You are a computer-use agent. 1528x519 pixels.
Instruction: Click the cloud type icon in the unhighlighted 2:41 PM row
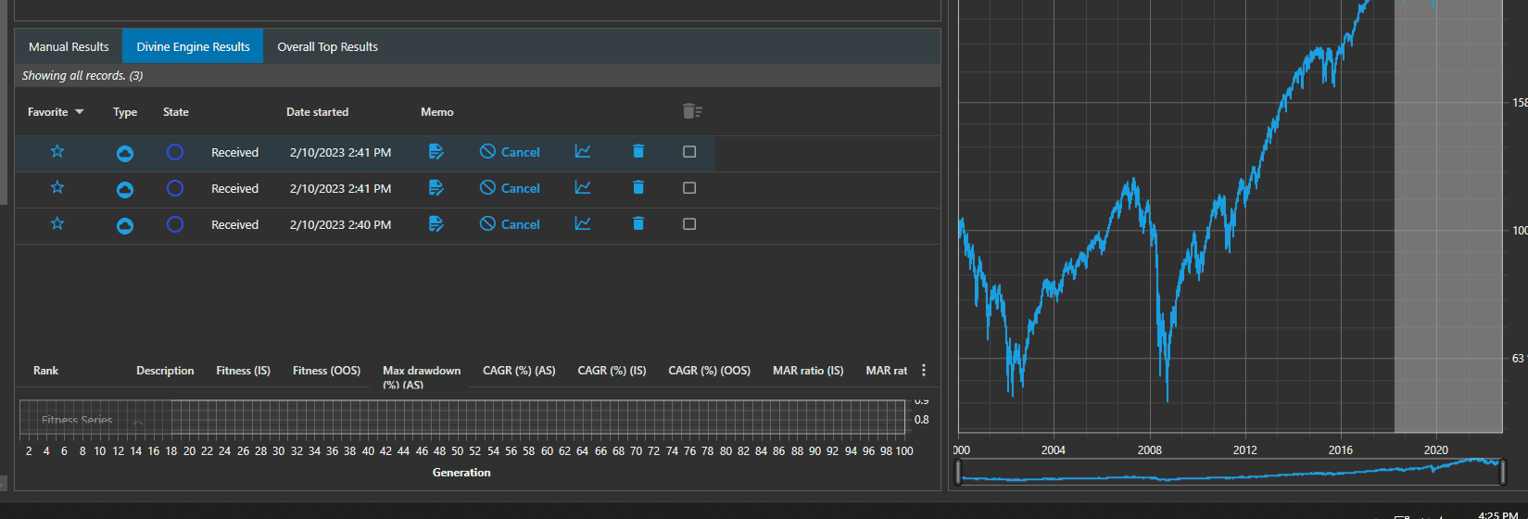(x=125, y=189)
